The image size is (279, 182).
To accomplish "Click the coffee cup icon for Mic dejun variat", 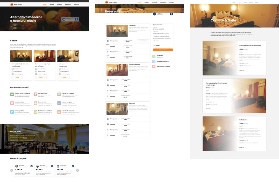I will [x=36, y=94].
